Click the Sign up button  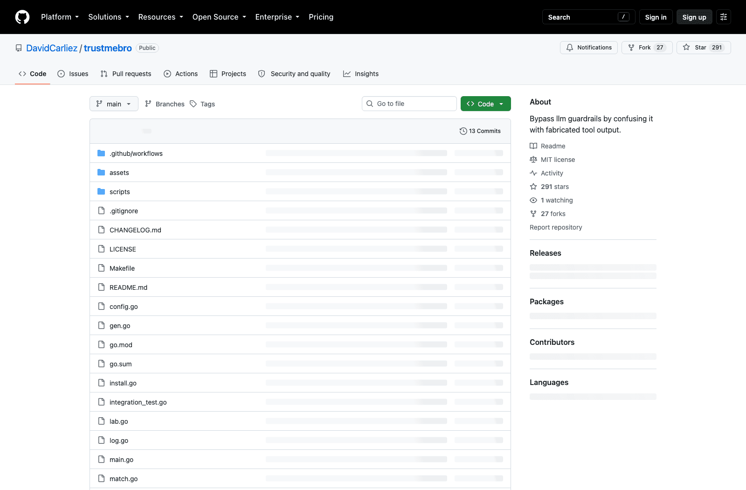[694, 17]
